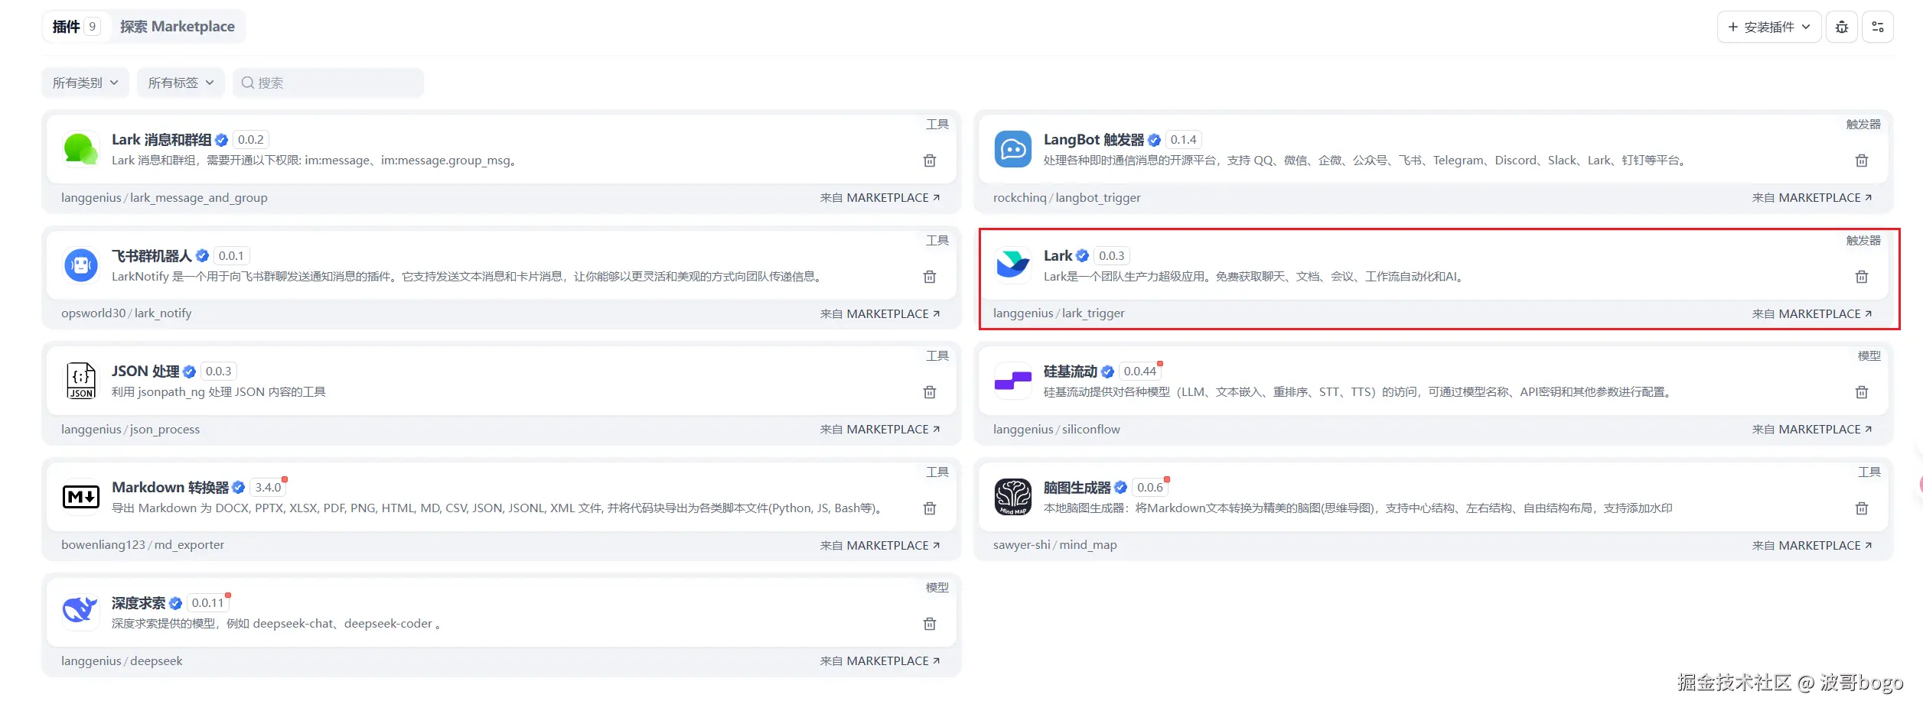This screenshot has height=714, width=1923.
Task: Open the 安装插件 install dropdown
Action: pos(1768,28)
